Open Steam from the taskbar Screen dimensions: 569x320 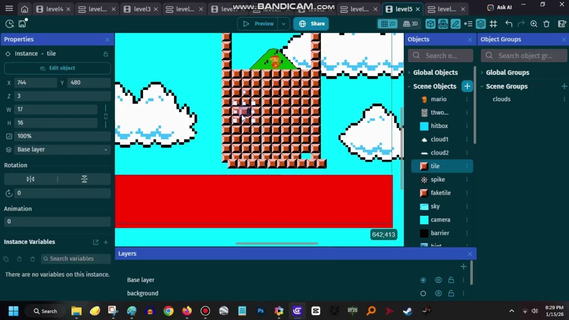point(408,311)
